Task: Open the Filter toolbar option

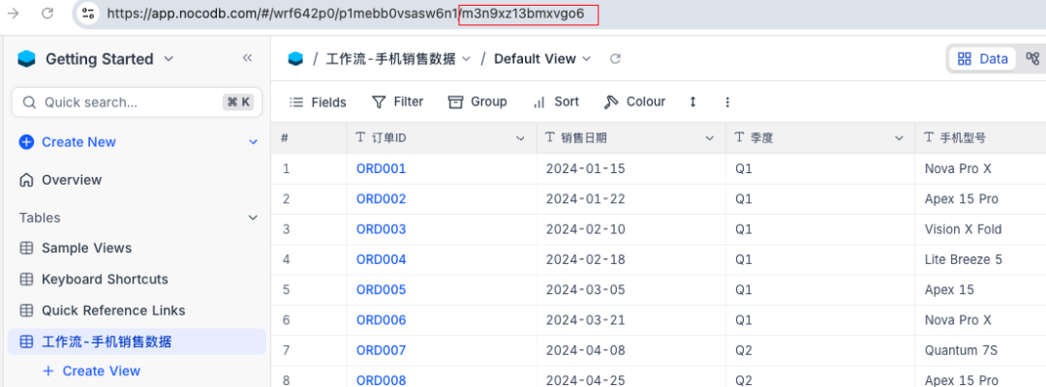Action: pyautogui.click(x=398, y=102)
